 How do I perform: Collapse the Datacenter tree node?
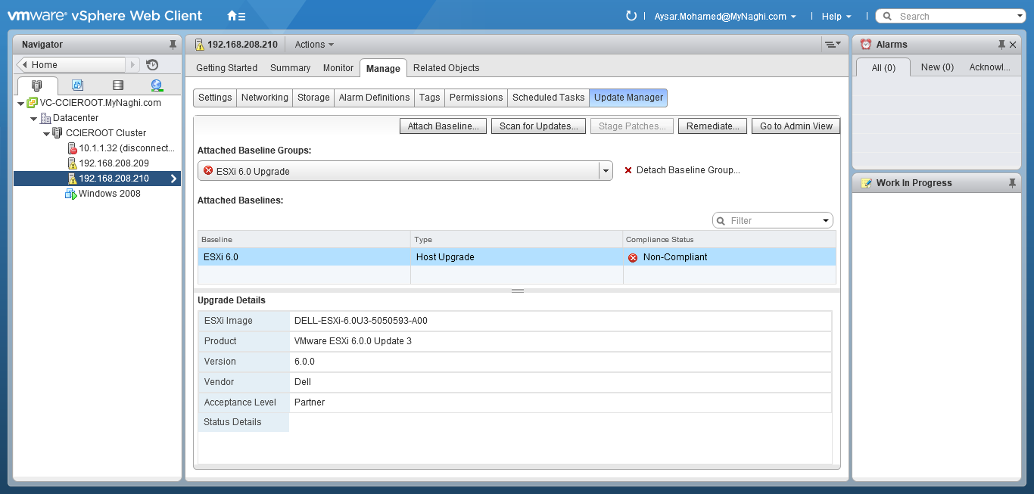click(x=34, y=118)
